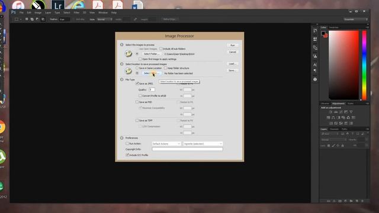Image resolution: width=379 pixels, height=213 pixels.
Task: Click the Feather value field
Action: [65, 20]
